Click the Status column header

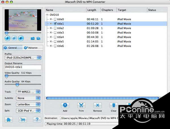[x=157, y=10]
